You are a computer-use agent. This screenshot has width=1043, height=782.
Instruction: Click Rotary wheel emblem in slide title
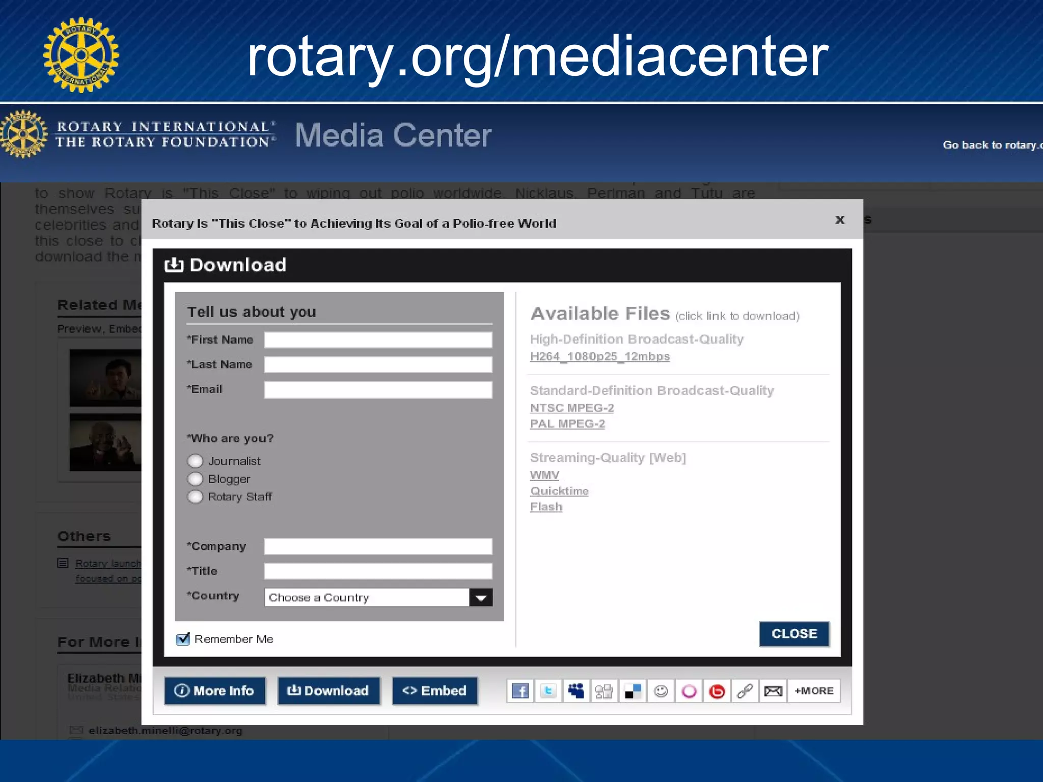click(x=81, y=55)
